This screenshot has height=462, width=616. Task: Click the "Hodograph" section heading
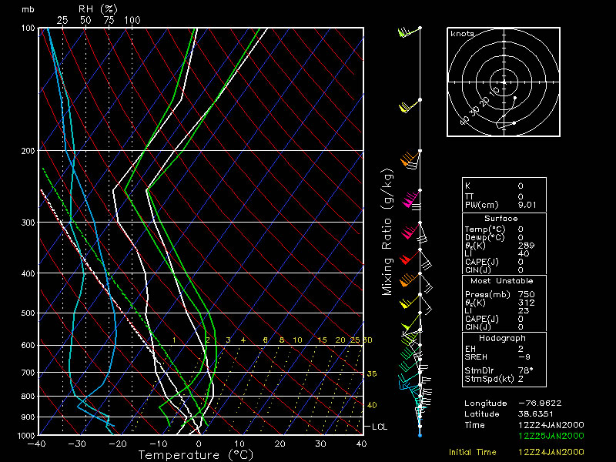tap(502, 339)
